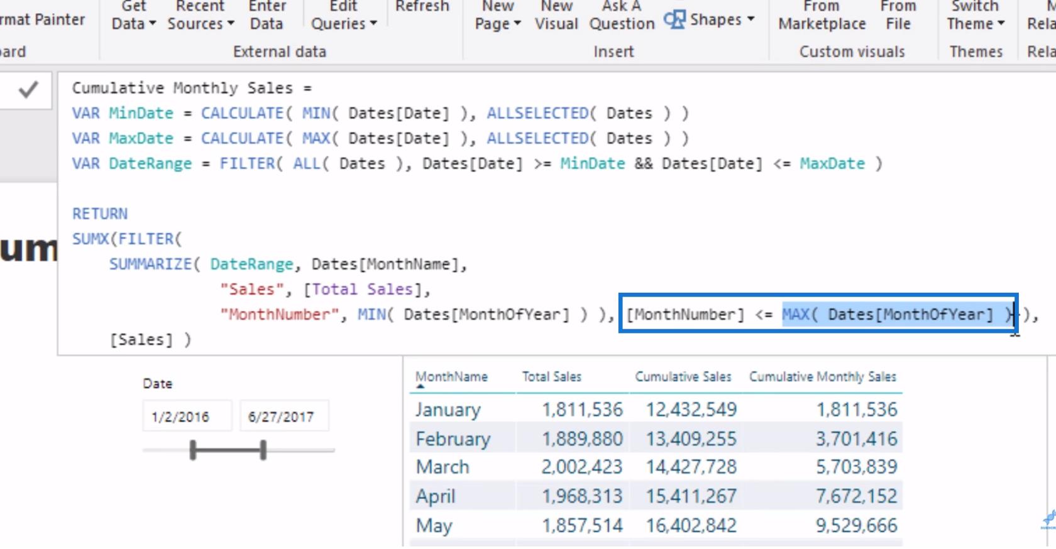Viewport: 1056px width, 549px height.
Task: Click the value 2,002,423 in Total Sales
Action: 582,467
